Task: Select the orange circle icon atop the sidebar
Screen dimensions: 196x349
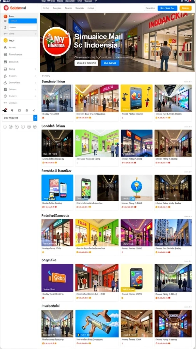Action: 5,16
